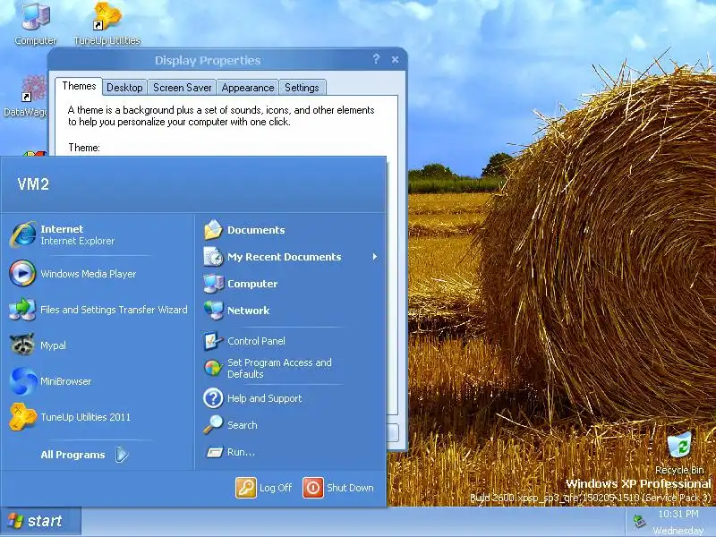
Task: Launch TuneUp Utilities 2011 Start menu icon
Action: click(x=22, y=416)
